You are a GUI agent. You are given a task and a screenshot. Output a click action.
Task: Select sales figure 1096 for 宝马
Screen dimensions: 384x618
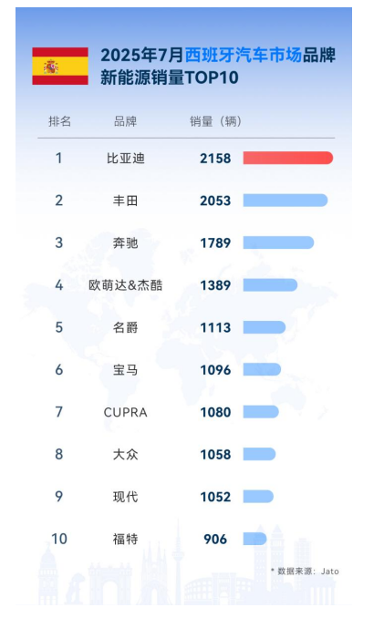[x=215, y=370]
